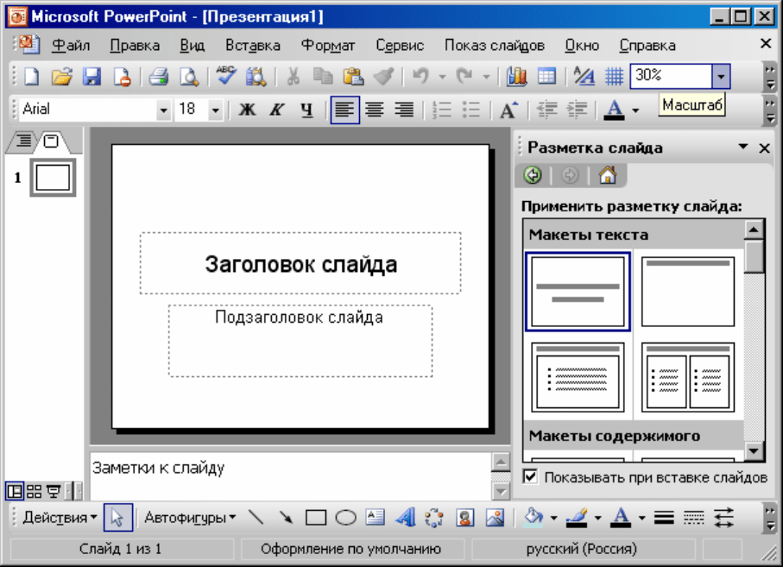Select the Title Only layout thumbnail
Image resolution: width=783 pixels, height=567 pixels.
click(688, 292)
